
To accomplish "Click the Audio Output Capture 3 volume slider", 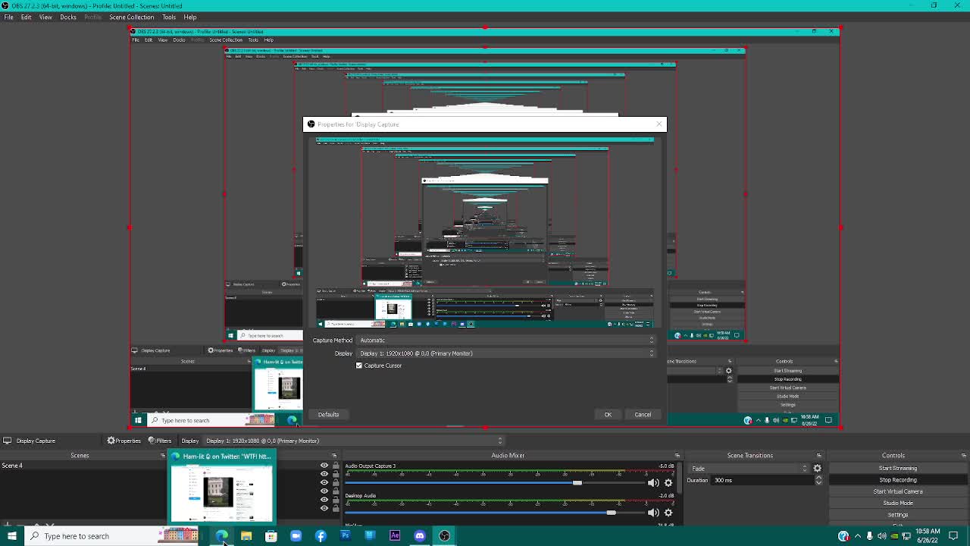I will [496, 483].
